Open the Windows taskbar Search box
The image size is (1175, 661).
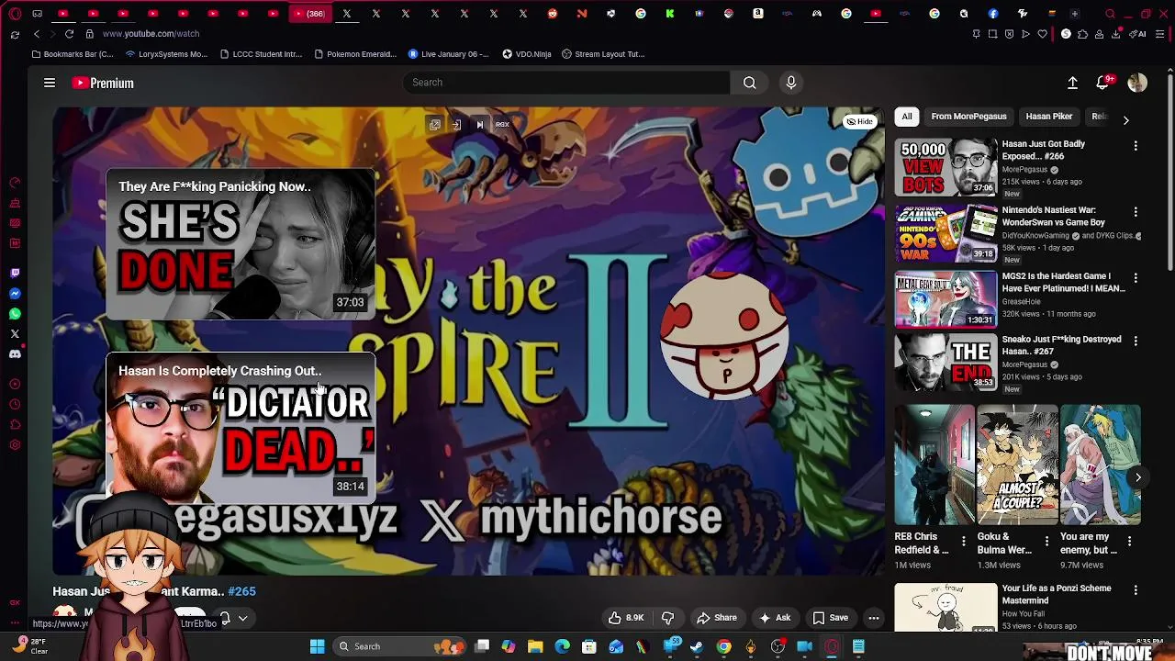pos(398,646)
